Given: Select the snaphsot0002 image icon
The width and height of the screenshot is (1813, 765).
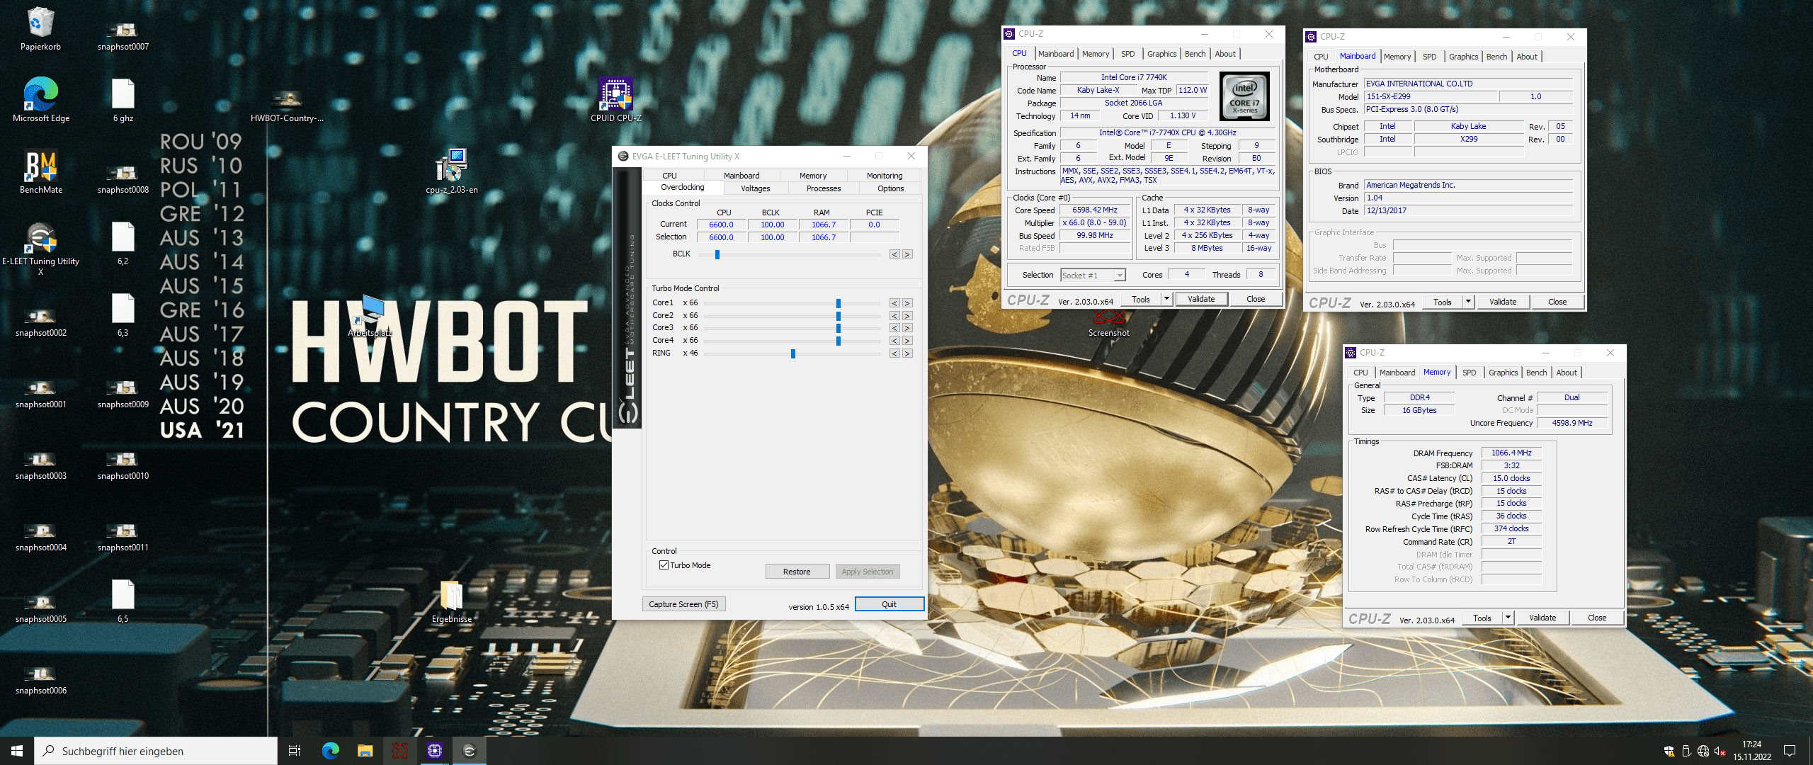Looking at the screenshot, I should coord(40,322).
